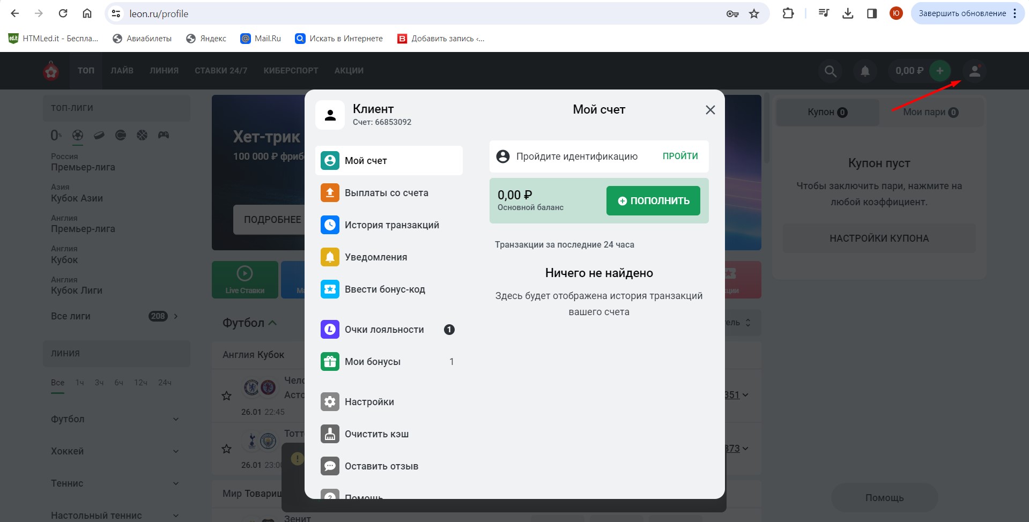The height and width of the screenshot is (522, 1029).
Task: Select the football sport filter icon
Action: coord(78,135)
